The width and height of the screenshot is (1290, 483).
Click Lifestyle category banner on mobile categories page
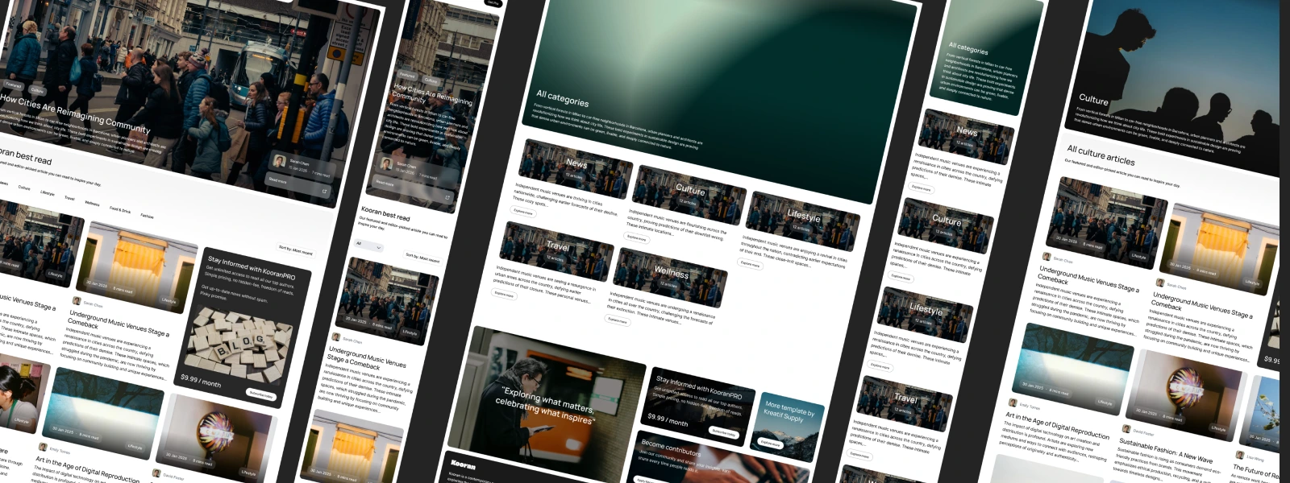(925, 314)
